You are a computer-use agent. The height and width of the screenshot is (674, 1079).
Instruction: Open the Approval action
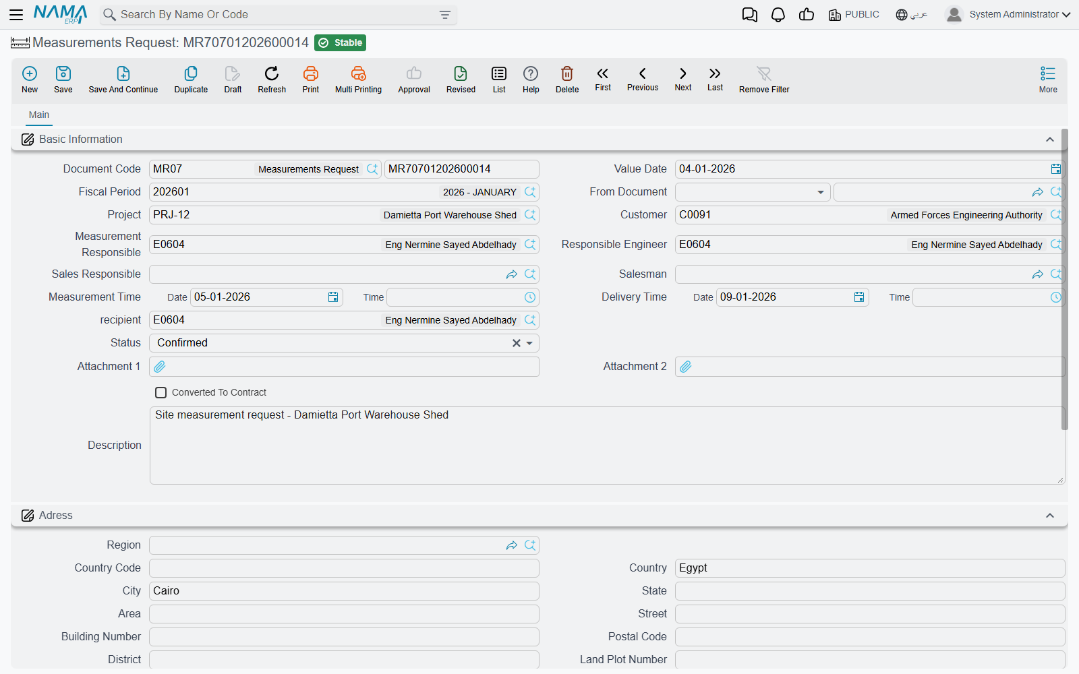(x=414, y=80)
